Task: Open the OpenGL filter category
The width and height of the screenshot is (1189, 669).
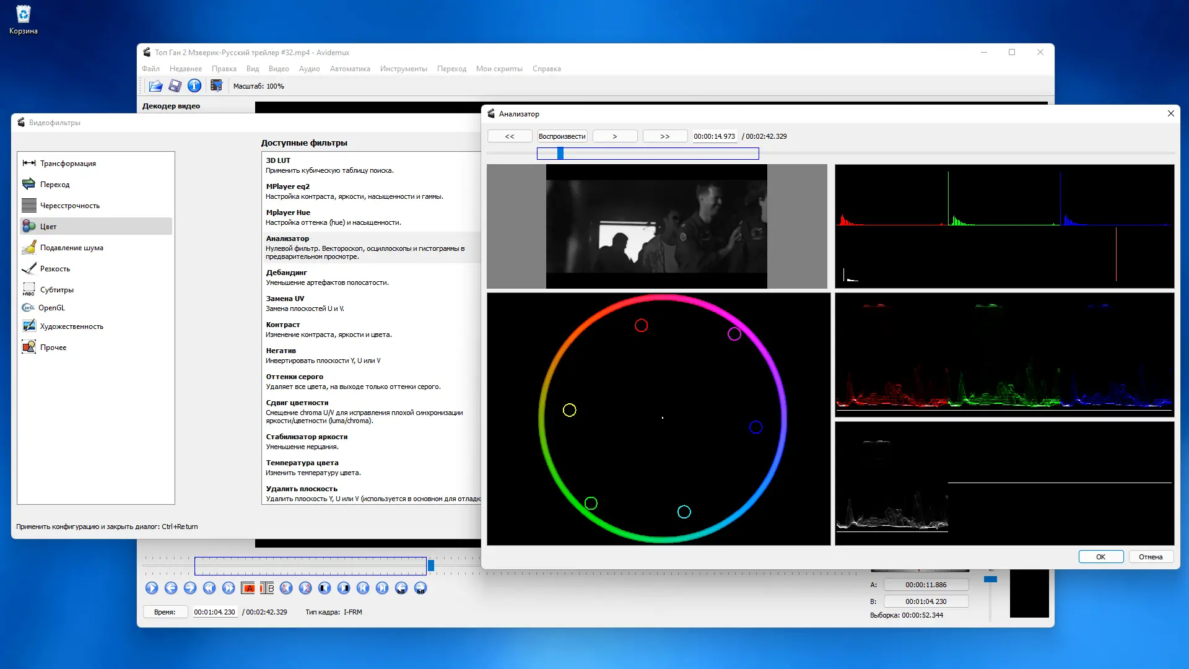Action: coord(51,308)
